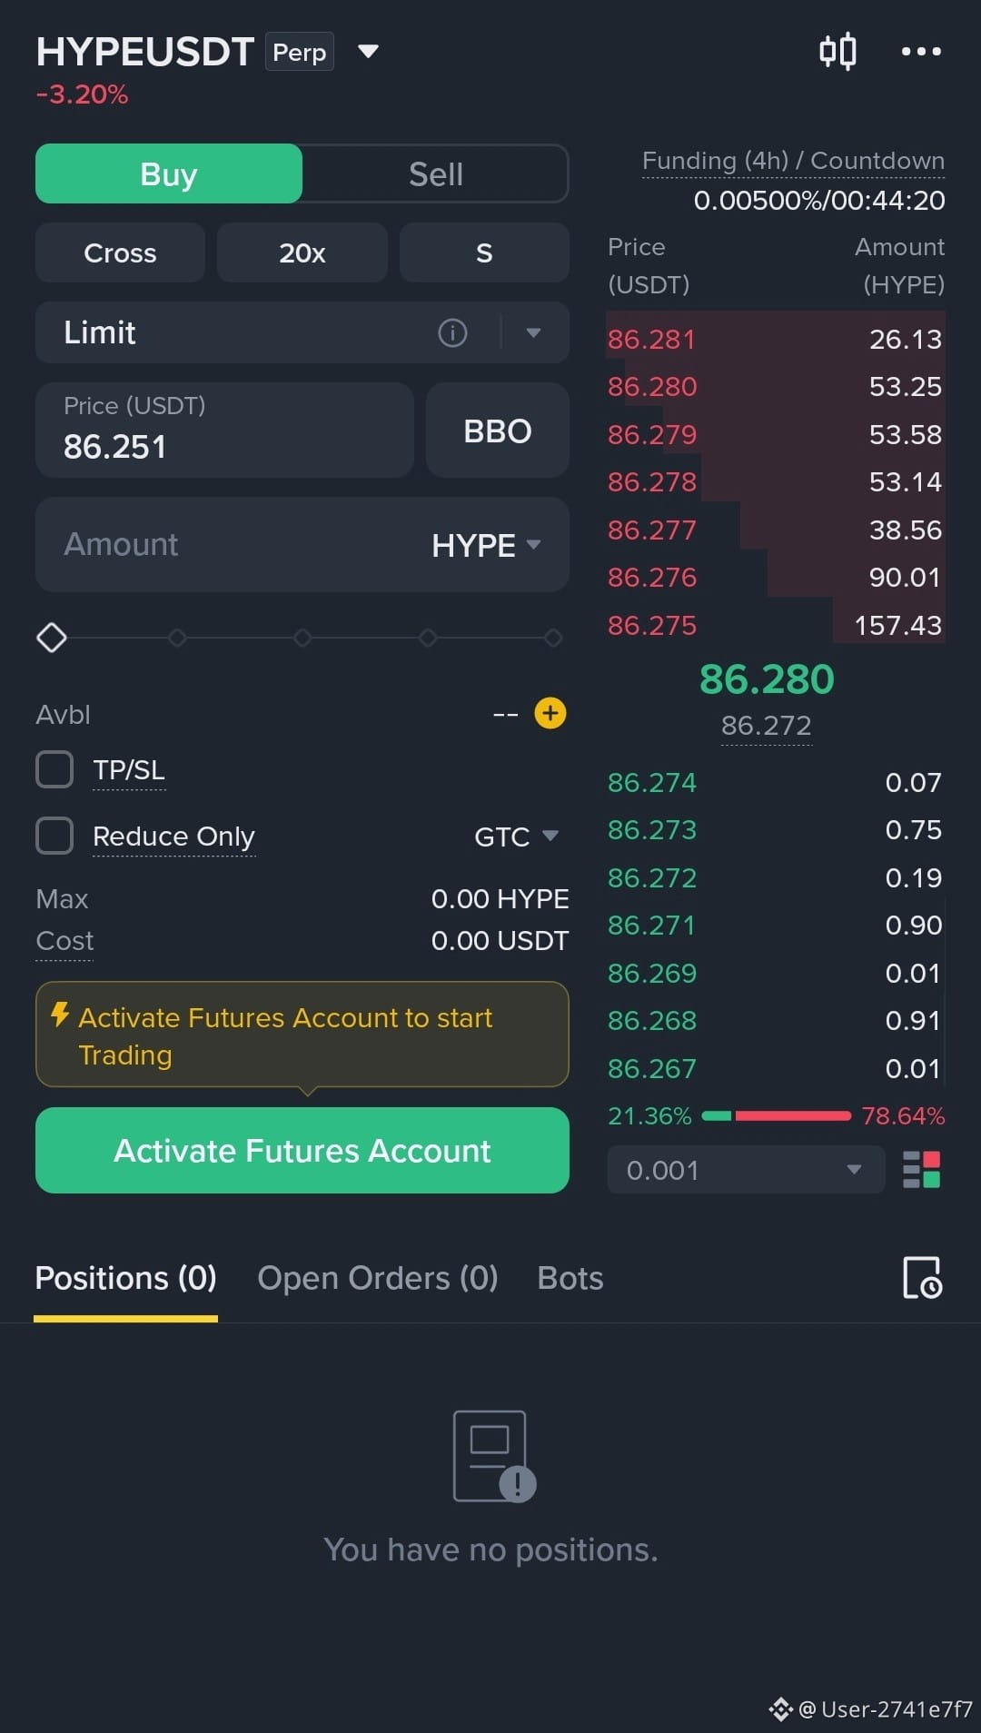Viewport: 981px width, 1733px height.
Task: Open the candlestick chart view icon
Action: [x=837, y=51]
